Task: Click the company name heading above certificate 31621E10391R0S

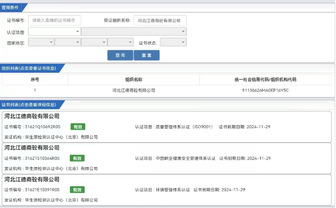Action: pyautogui.click(x=32, y=179)
